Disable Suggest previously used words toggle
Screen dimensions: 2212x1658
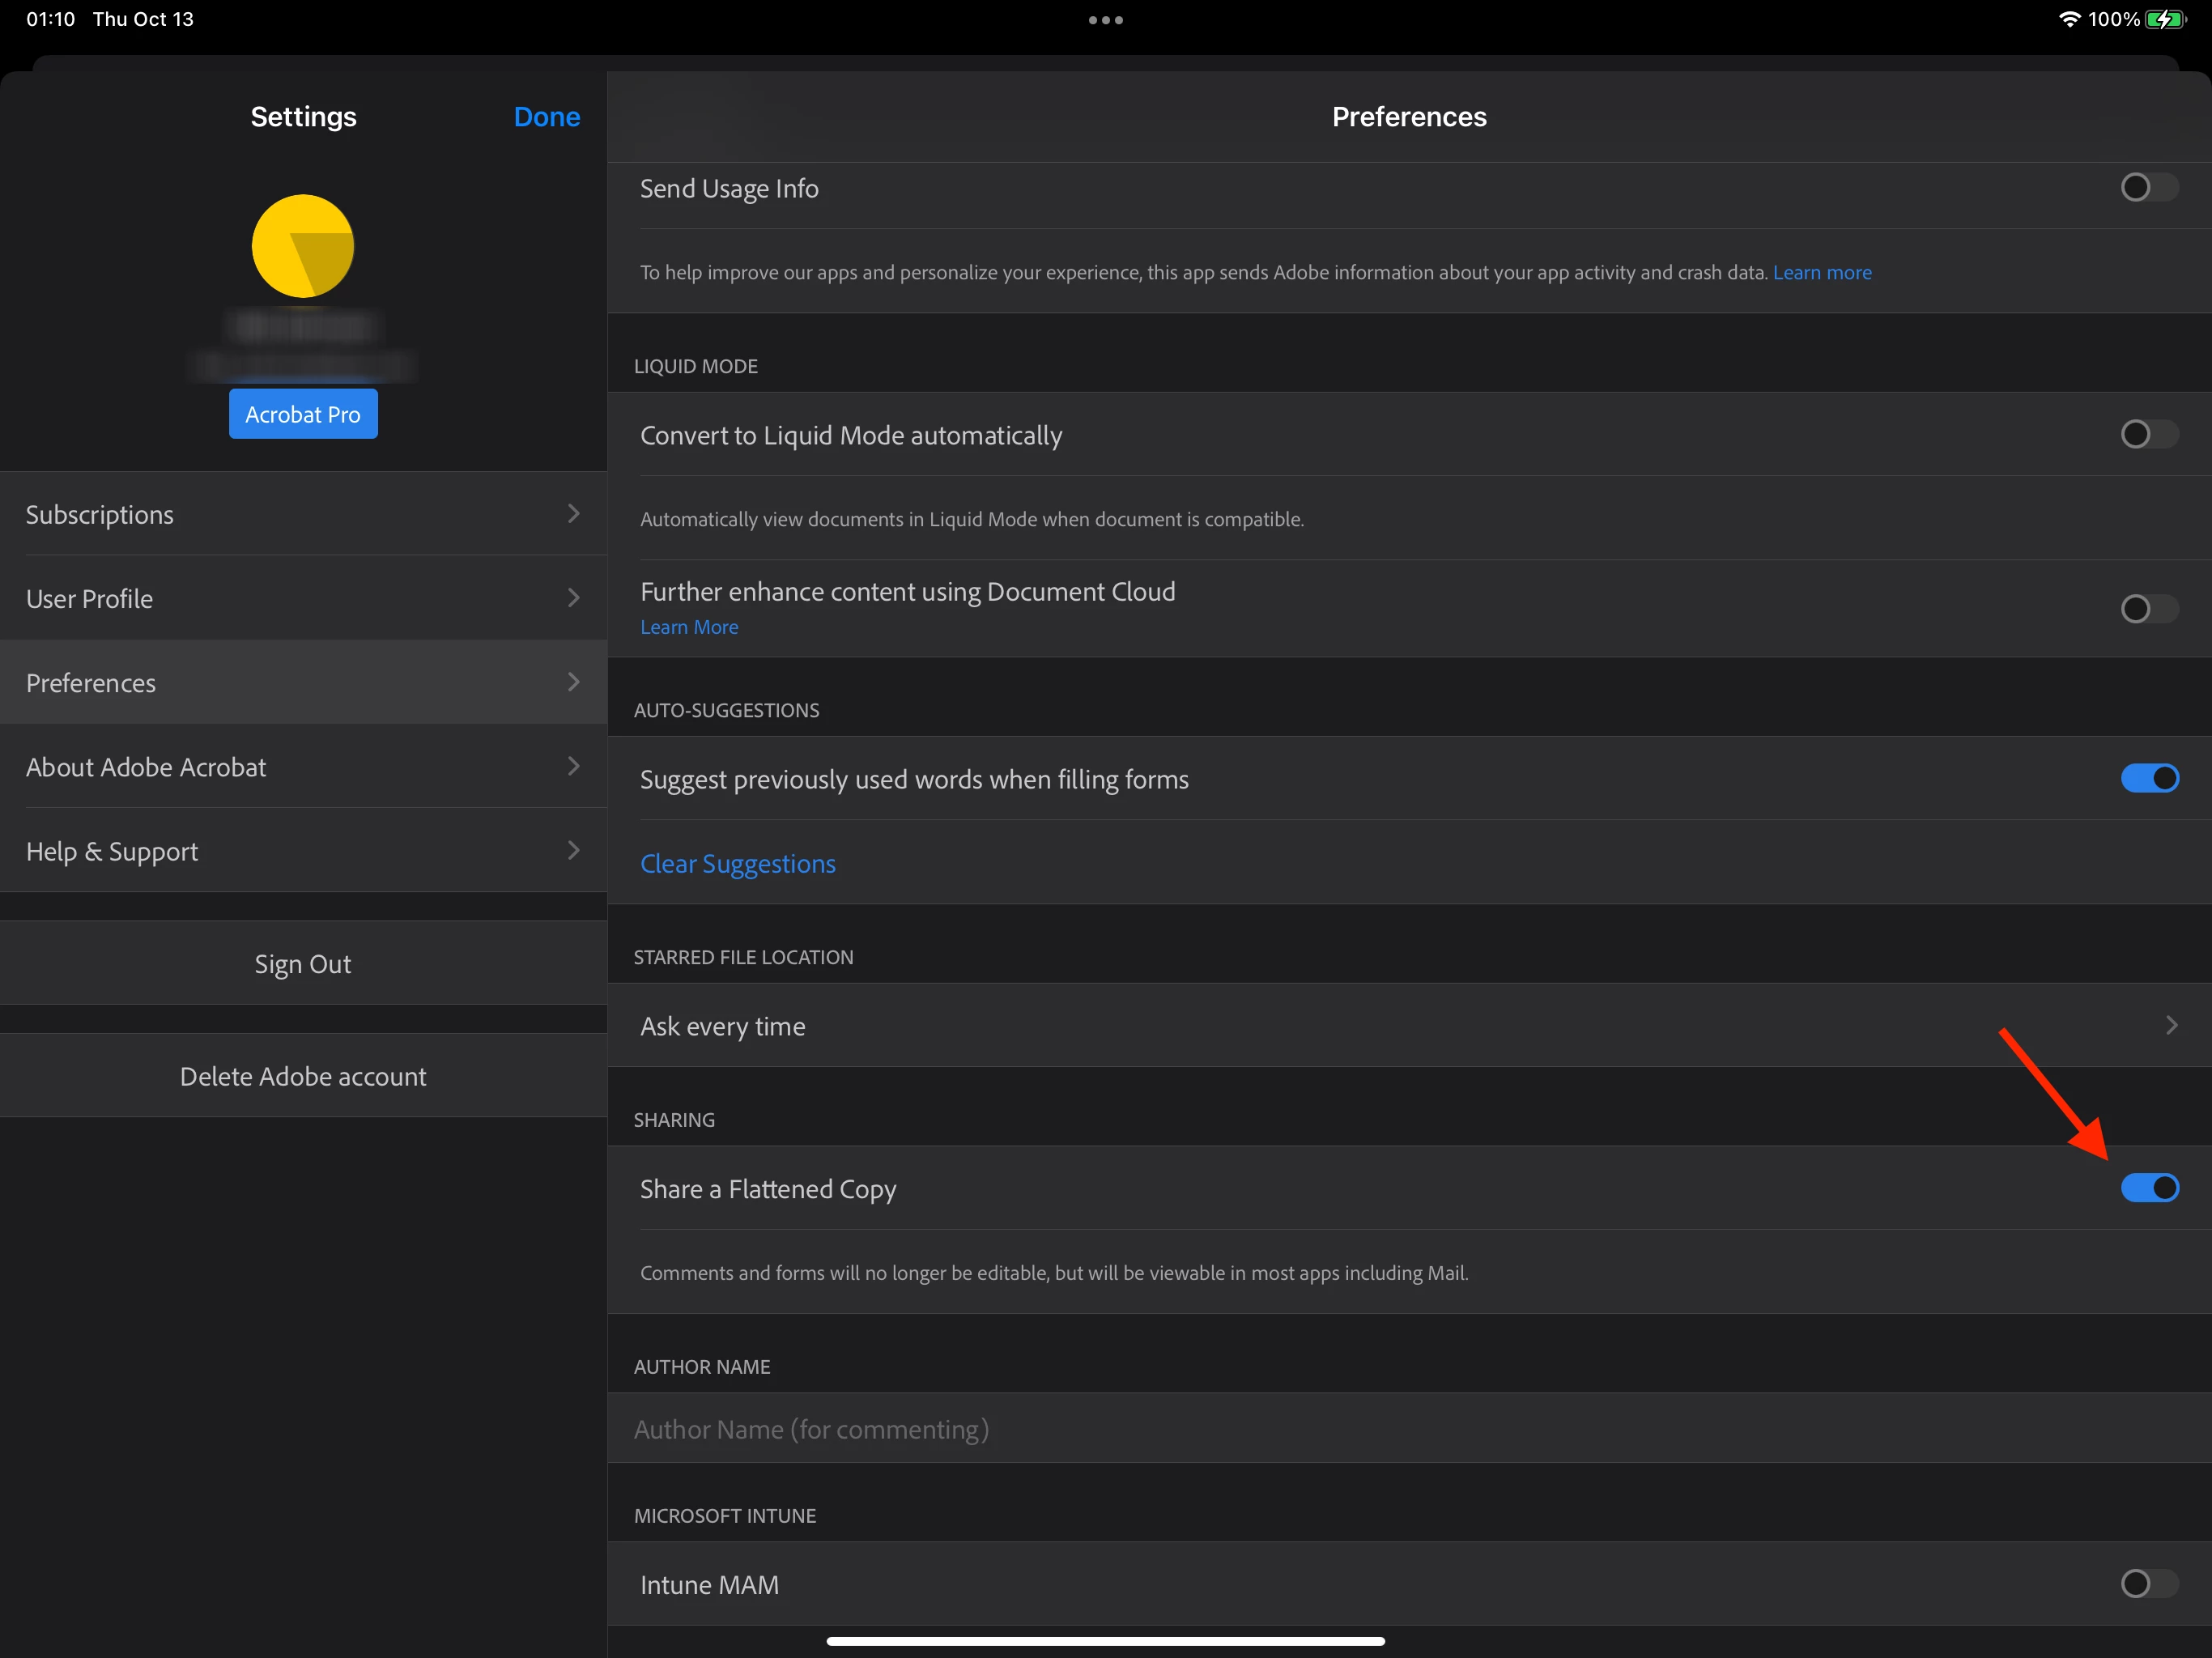[x=2148, y=778]
